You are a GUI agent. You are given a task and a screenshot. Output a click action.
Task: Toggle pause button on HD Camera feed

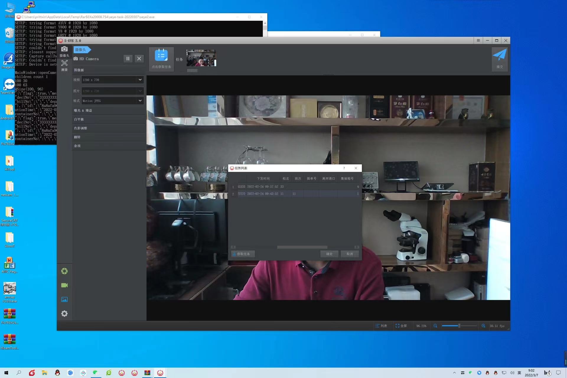point(128,58)
